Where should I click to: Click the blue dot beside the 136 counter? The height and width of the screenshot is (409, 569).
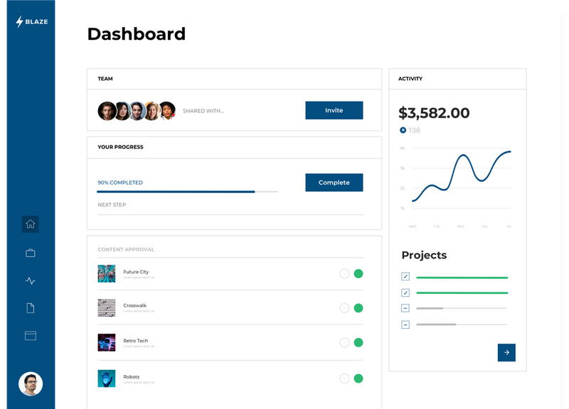pos(403,130)
